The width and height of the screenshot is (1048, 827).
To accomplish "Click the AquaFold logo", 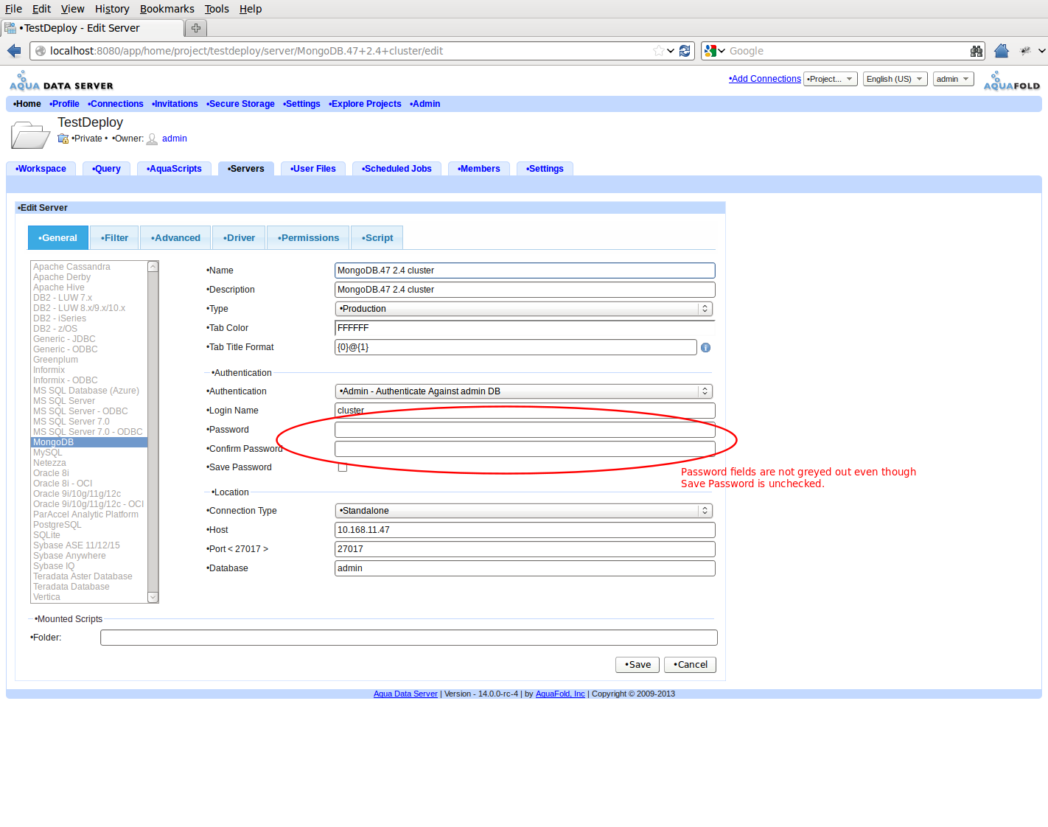I will click(1012, 81).
